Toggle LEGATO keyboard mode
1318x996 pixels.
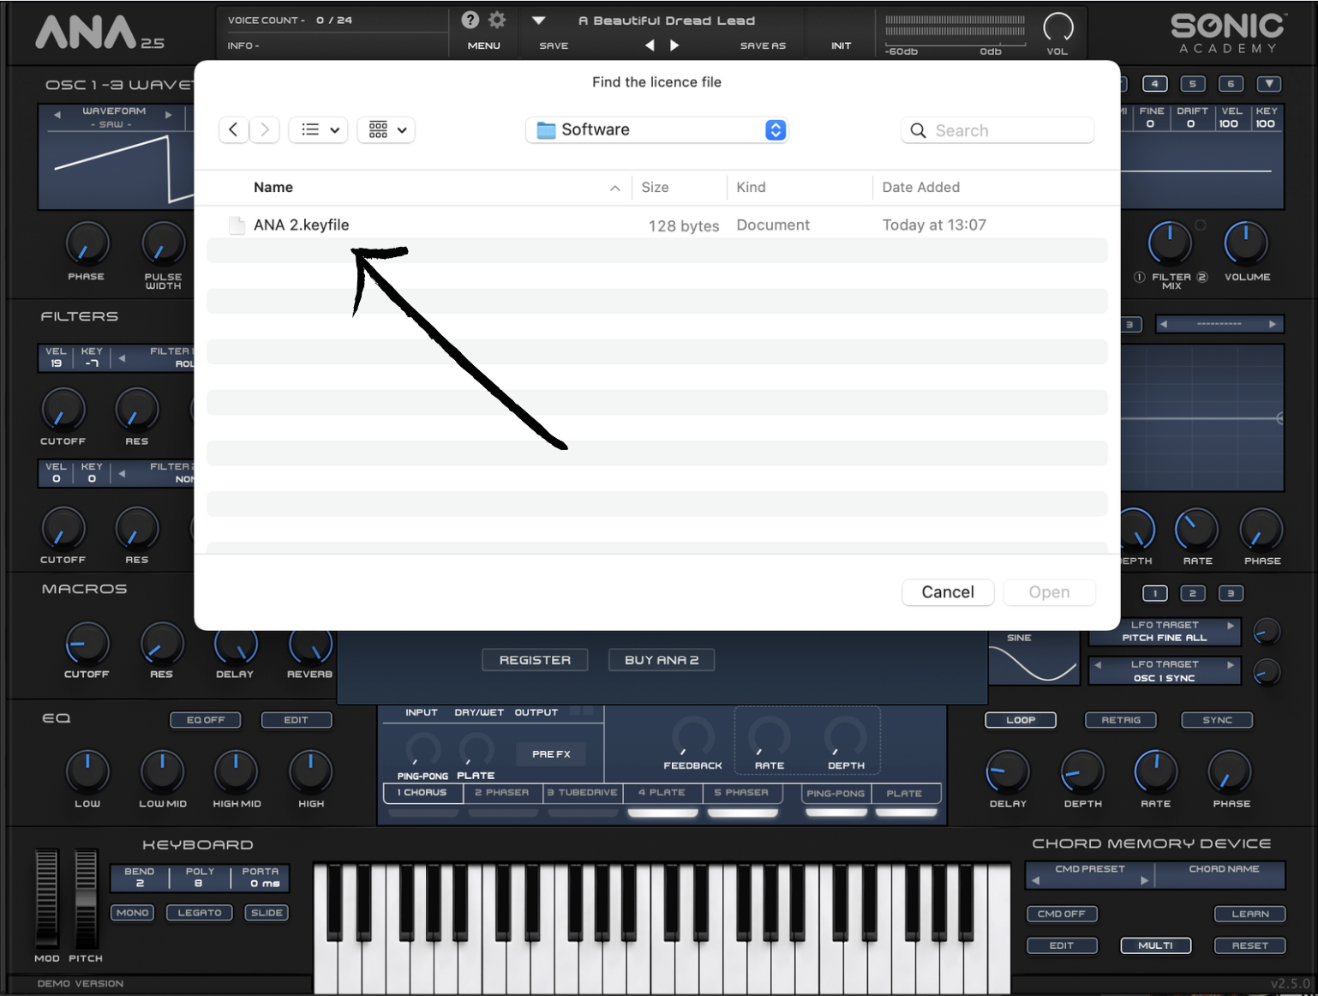pos(200,913)
